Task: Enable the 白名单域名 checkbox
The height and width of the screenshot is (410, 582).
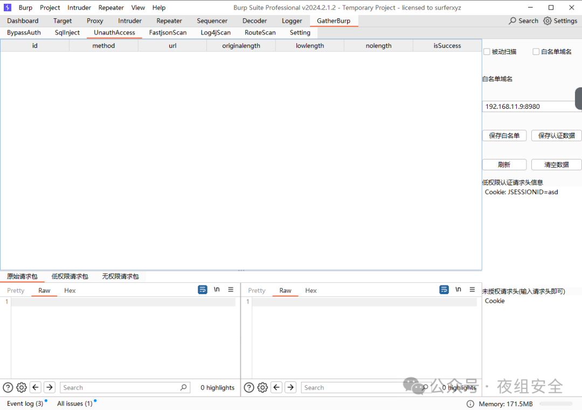Action: point(536,52)
